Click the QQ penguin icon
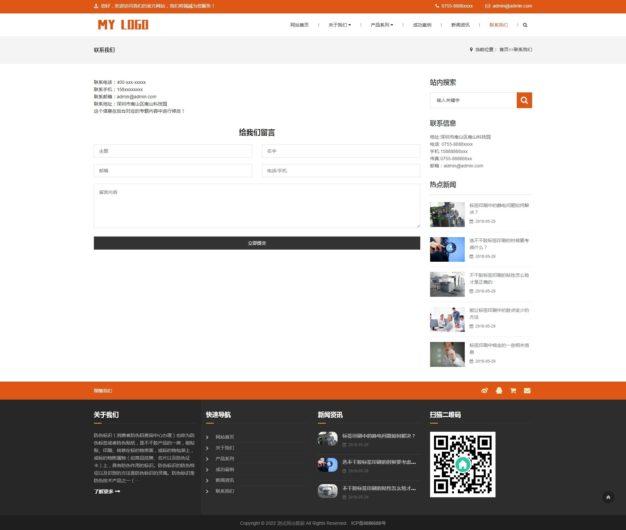Viewport: 626px width, 530px height. tap(499, 390)
